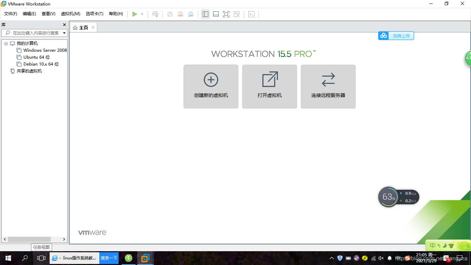The image size is (471, 265).
Task: Toggle the thumbnail bar view icon
Action: 216,14
